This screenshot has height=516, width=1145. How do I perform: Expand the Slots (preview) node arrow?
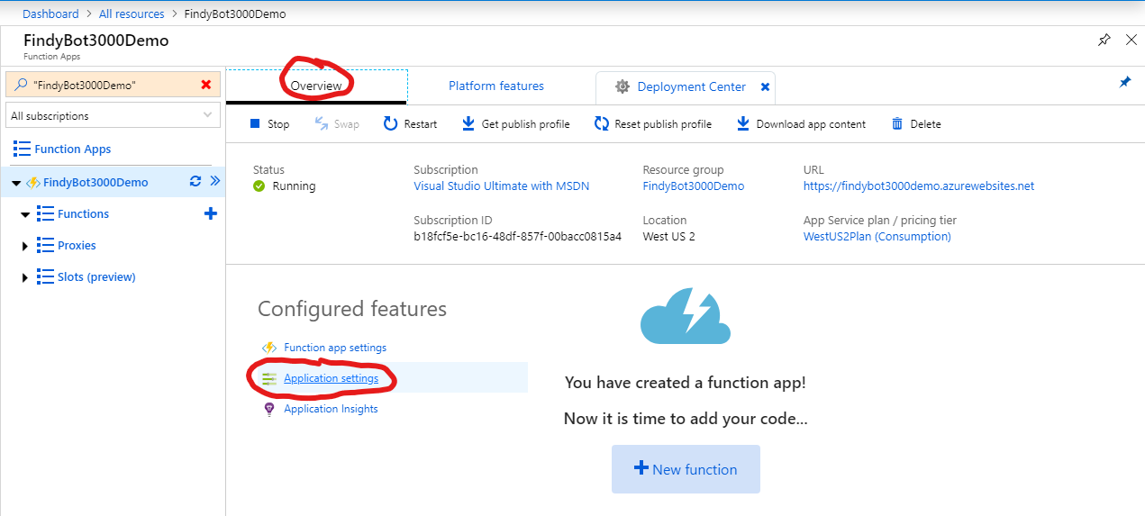tap(25, 277)
